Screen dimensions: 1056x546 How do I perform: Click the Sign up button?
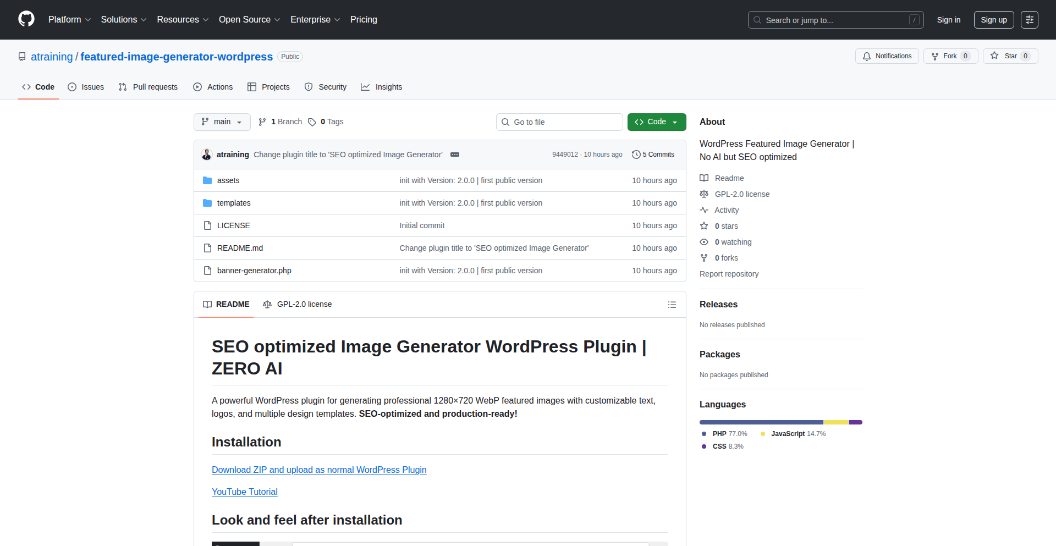point(993,20)
